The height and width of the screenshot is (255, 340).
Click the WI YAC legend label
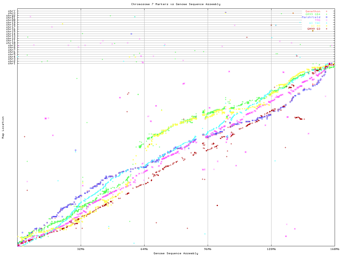click(314, 23)
